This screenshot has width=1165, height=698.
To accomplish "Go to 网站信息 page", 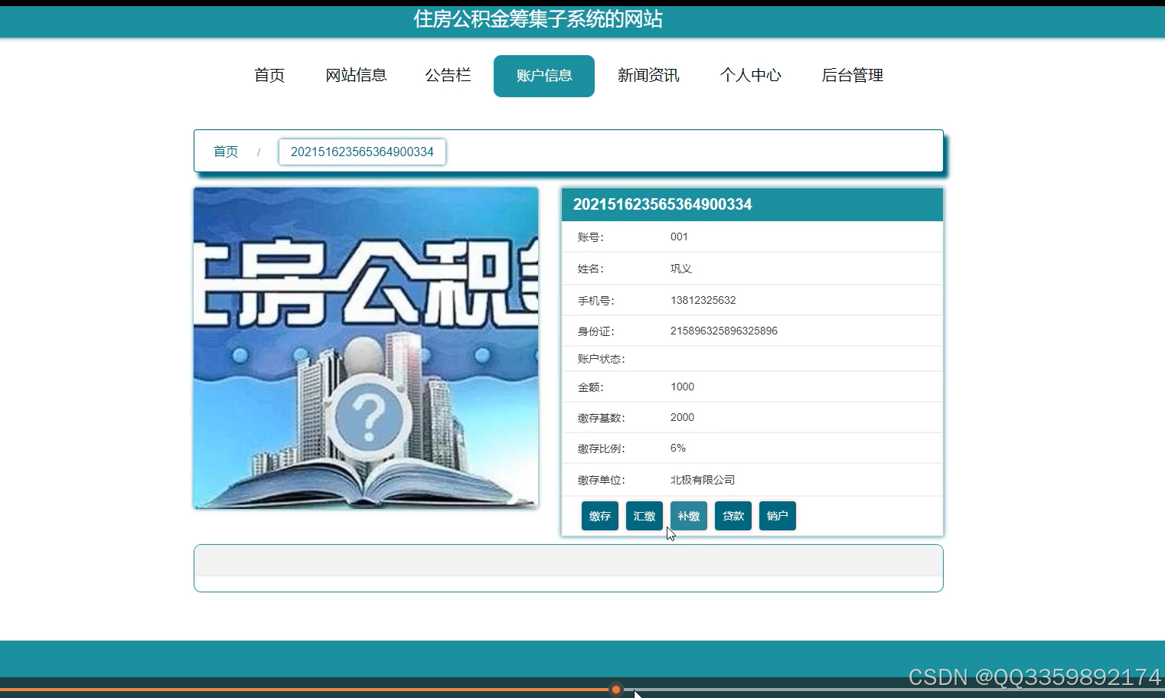I will [356, 75].
